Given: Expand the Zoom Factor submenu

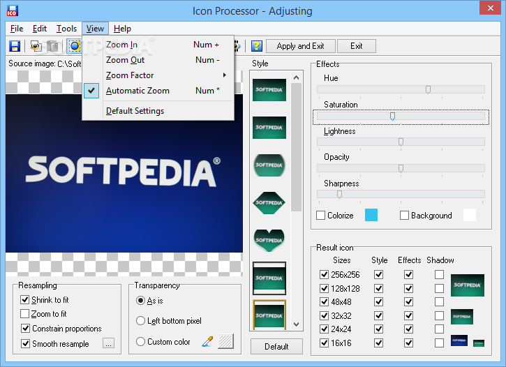Looking at the screenshot, I should [158, 75].
